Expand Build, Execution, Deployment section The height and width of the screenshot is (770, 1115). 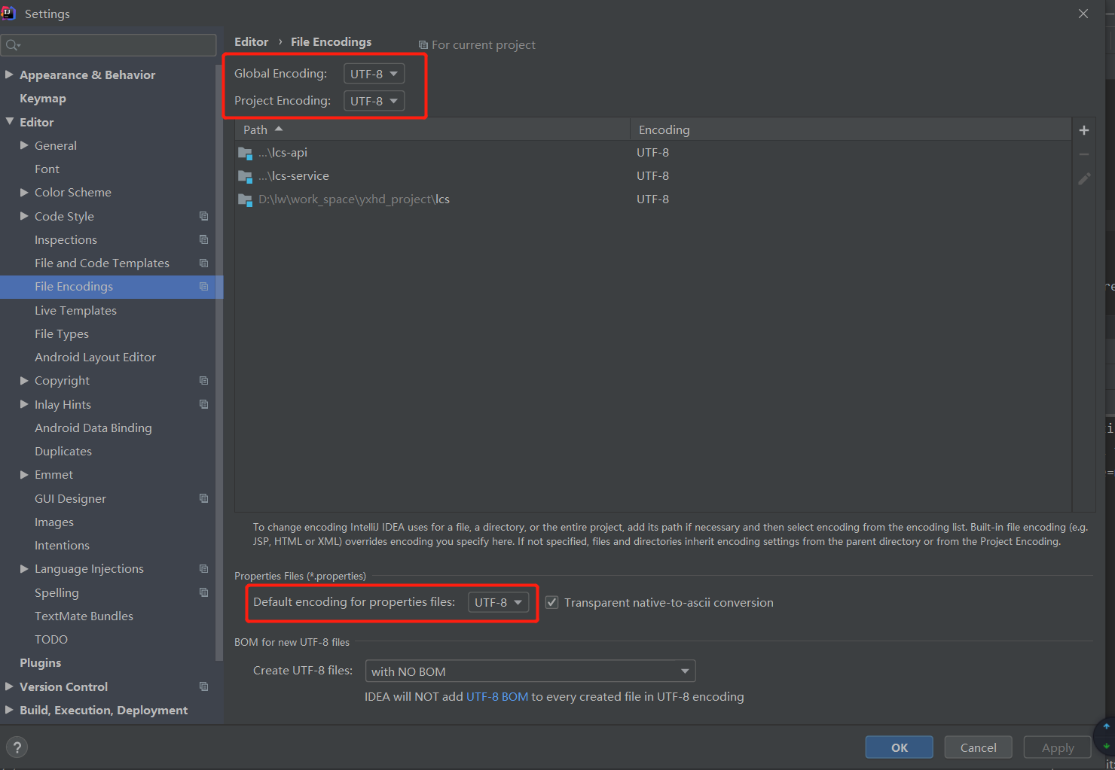9,710
